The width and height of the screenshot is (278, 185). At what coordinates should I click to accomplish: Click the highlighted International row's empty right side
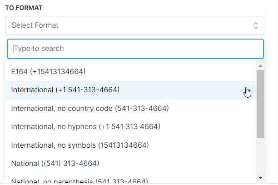click(x=191, y=90)
